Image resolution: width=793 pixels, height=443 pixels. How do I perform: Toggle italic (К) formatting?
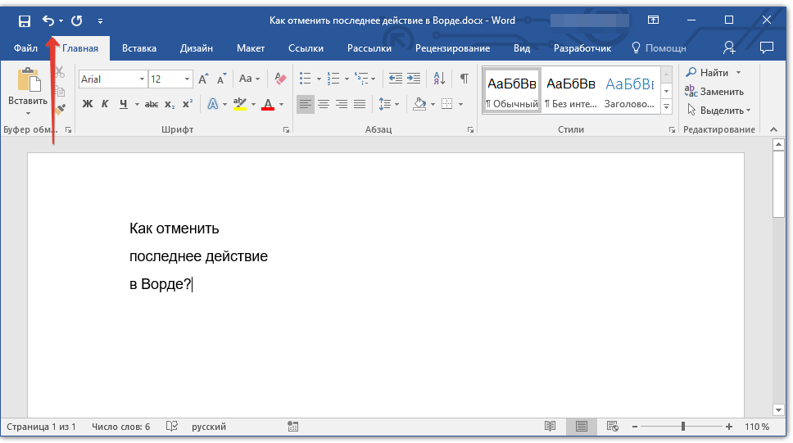pyautogui.click(x=105, y=104)
